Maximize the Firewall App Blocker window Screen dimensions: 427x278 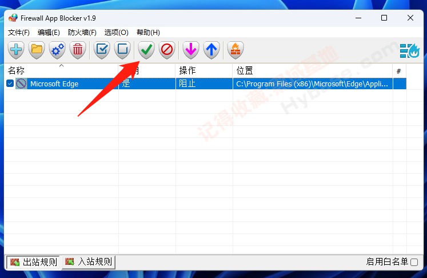pyautogui.click(x=384, y=18)
